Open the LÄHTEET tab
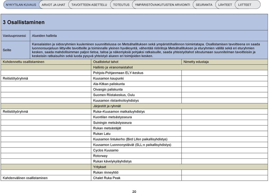Image resolution: width=269 pixels, height=193 pixels. click(225, 5)
